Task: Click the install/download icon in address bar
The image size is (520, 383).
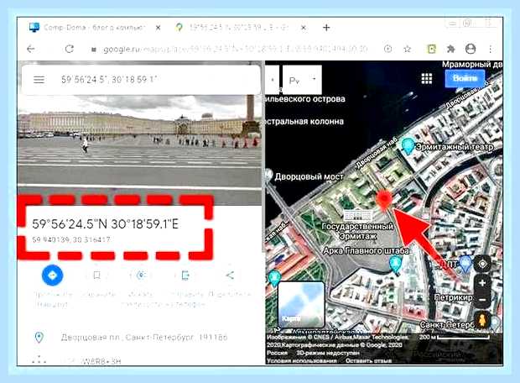Action: click(387, 50)
